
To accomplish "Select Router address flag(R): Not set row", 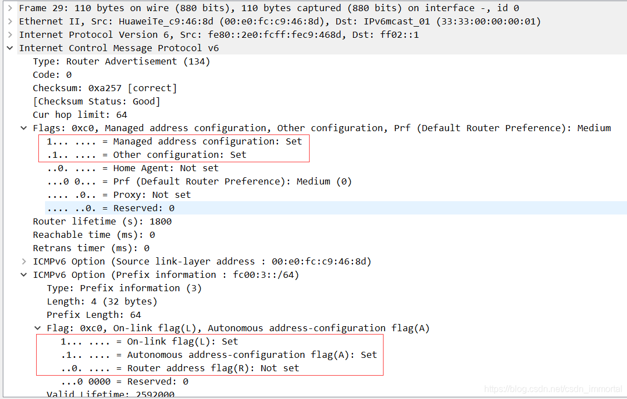I will pyautogui.click(x=180, y=368).
